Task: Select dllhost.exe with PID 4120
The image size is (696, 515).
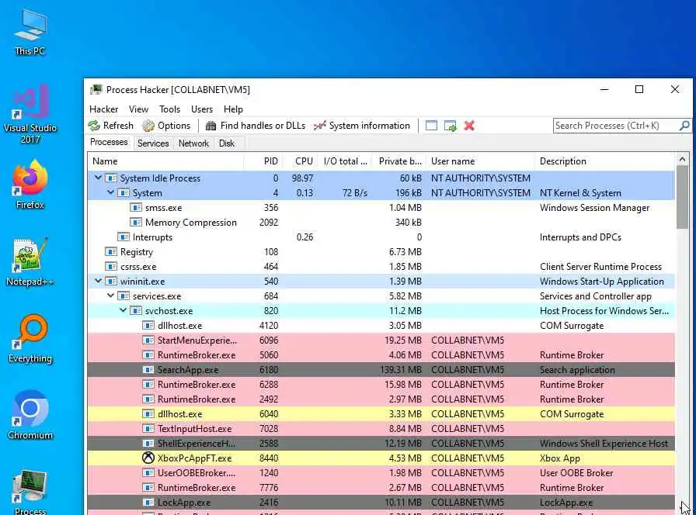Action: 381,325
